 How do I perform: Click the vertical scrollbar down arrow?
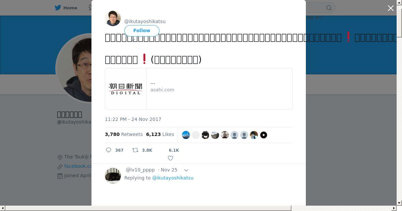pyautogui.click(x=399, y=203)
